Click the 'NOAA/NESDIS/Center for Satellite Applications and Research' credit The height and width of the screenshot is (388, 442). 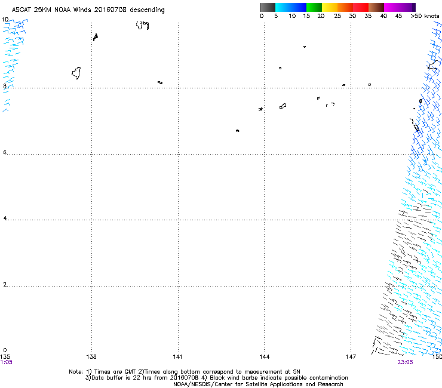[258, 384]
